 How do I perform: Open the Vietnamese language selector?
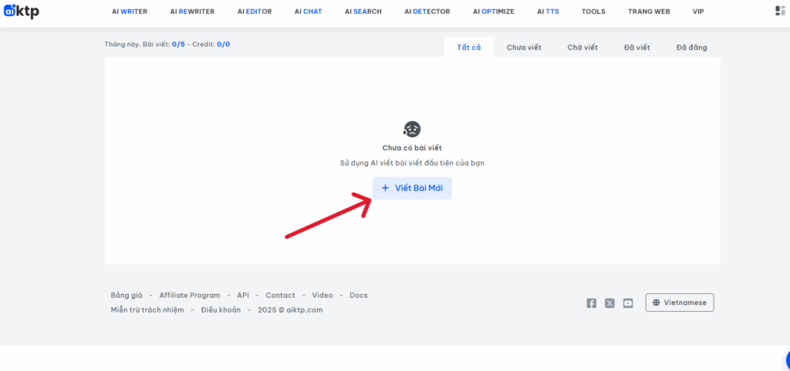coord(680,302)
